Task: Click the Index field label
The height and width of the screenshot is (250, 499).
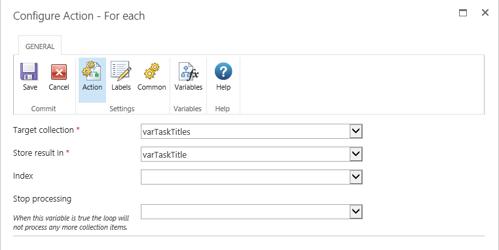Action: (23, 176)
